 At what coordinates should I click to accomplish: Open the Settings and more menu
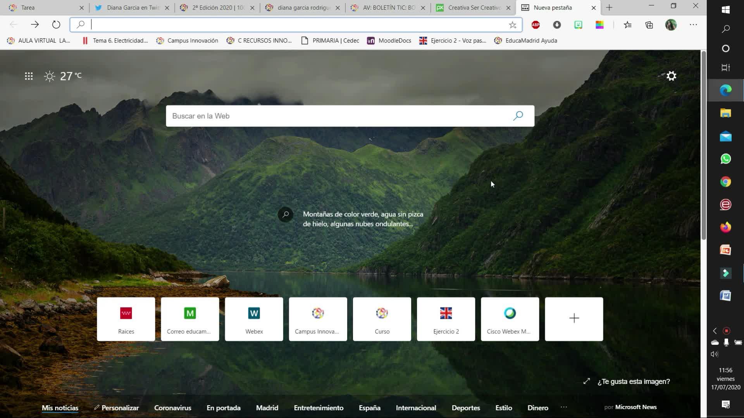pyautogui.click(x=693, y=25)
